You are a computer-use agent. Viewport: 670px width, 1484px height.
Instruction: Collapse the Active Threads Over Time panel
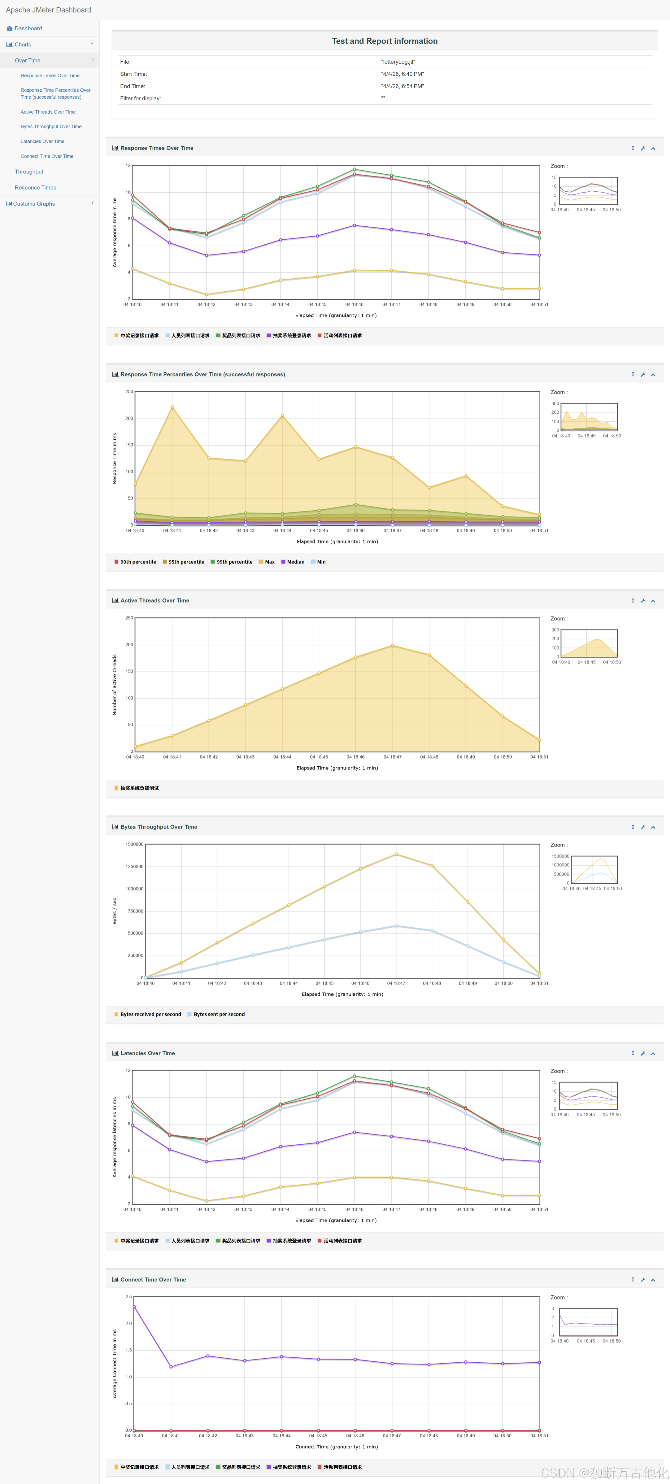coord(653,600)
